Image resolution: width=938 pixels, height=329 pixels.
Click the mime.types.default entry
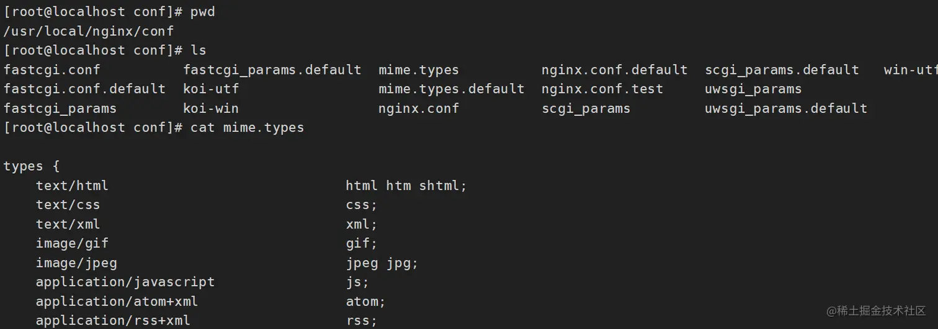tap(452, 89)
